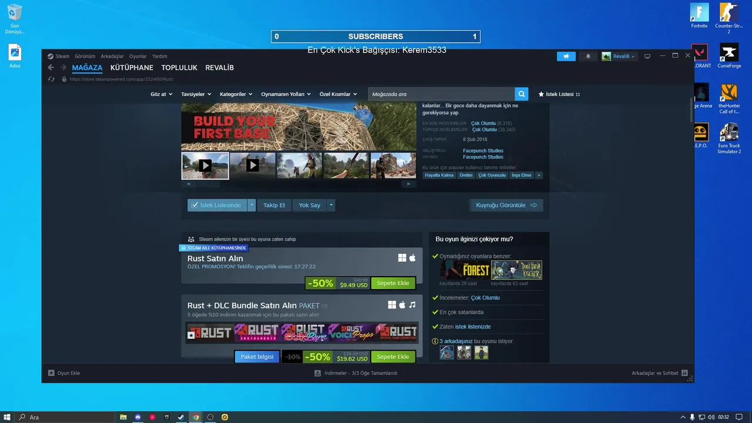Click the Hayatta Kalma tag
Viewport: 752px width, 423px height.
tap(439, 175)
